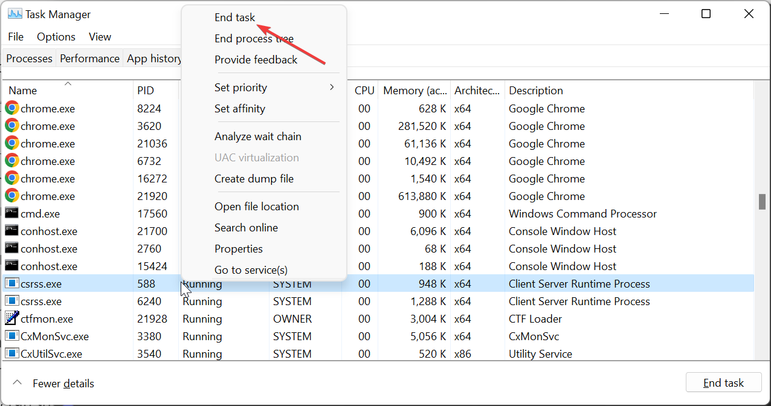Click the Utility Service description

pyautogui.click(x=540, y=354)
